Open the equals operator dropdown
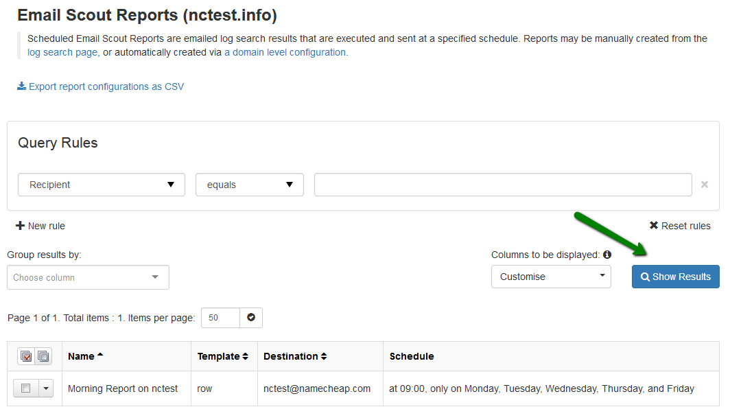The width and height of the screenshot is (730, 418). [250, 185]
